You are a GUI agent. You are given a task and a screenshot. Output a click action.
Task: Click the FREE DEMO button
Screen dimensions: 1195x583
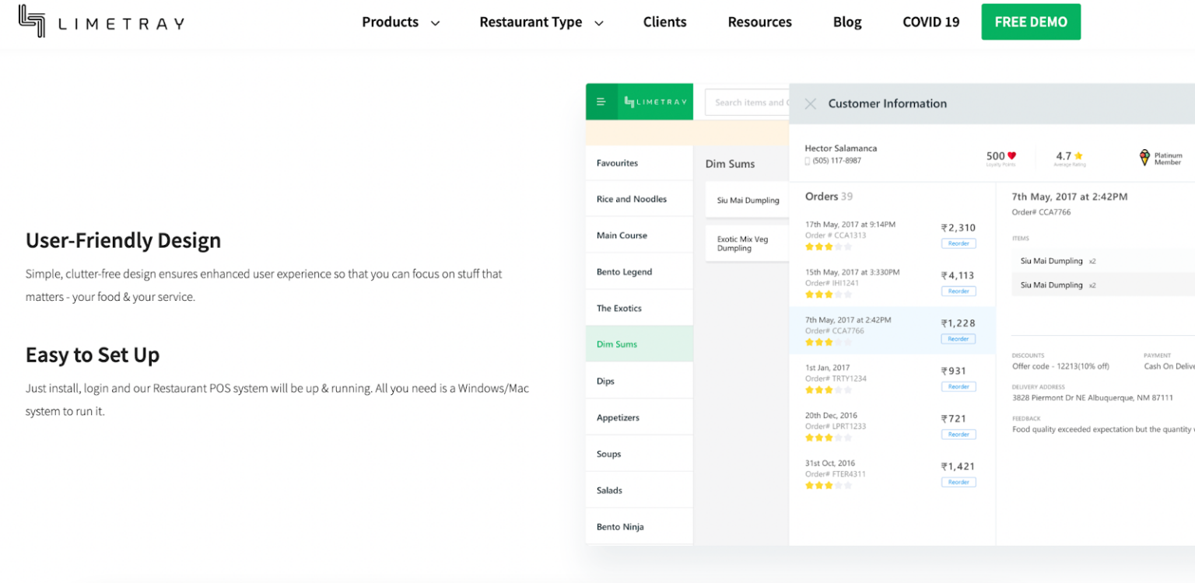pos(1030,22)
